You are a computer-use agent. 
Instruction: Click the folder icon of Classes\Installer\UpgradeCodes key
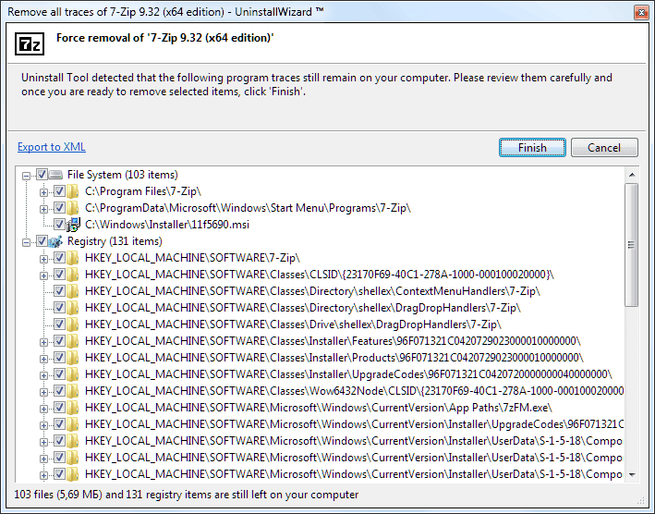(73, 374)
